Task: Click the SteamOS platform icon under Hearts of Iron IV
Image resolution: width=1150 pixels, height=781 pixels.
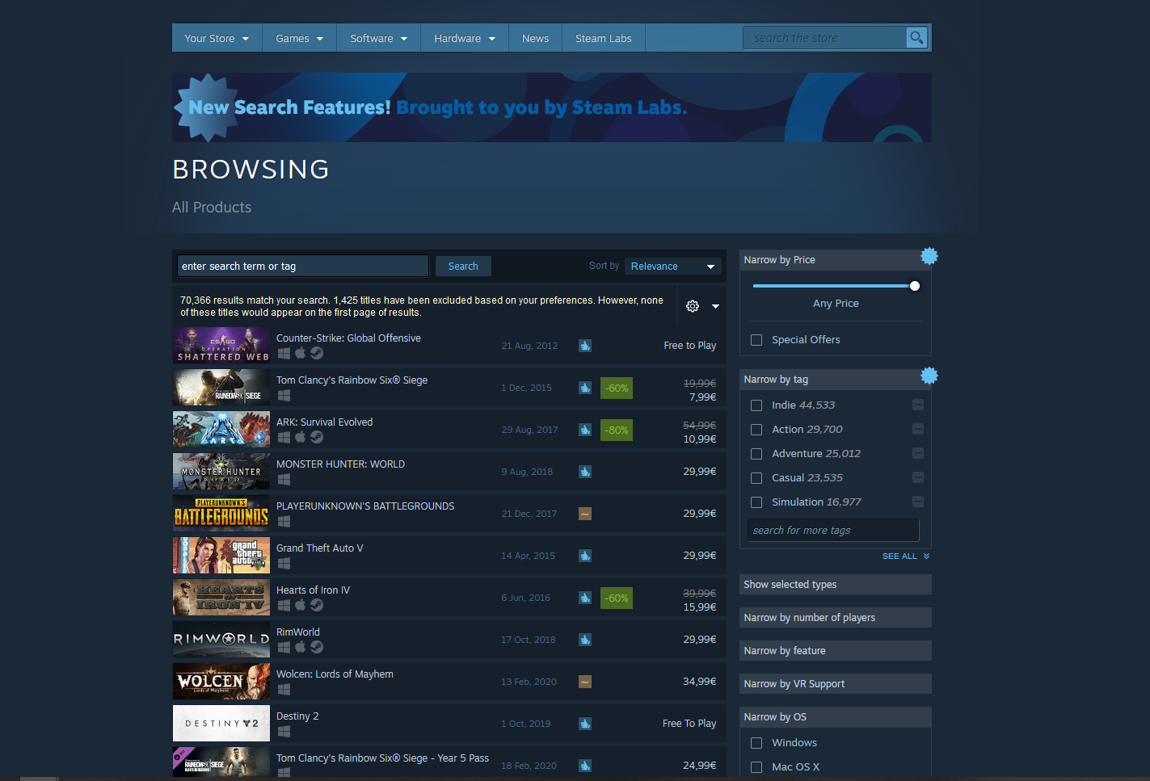Action: (317, 605)
